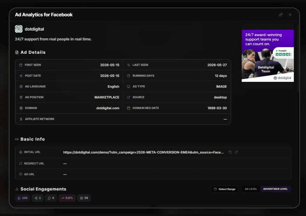Click the 58 ads count badge
This screenshot has width=306, height=216.
point(84,198)
